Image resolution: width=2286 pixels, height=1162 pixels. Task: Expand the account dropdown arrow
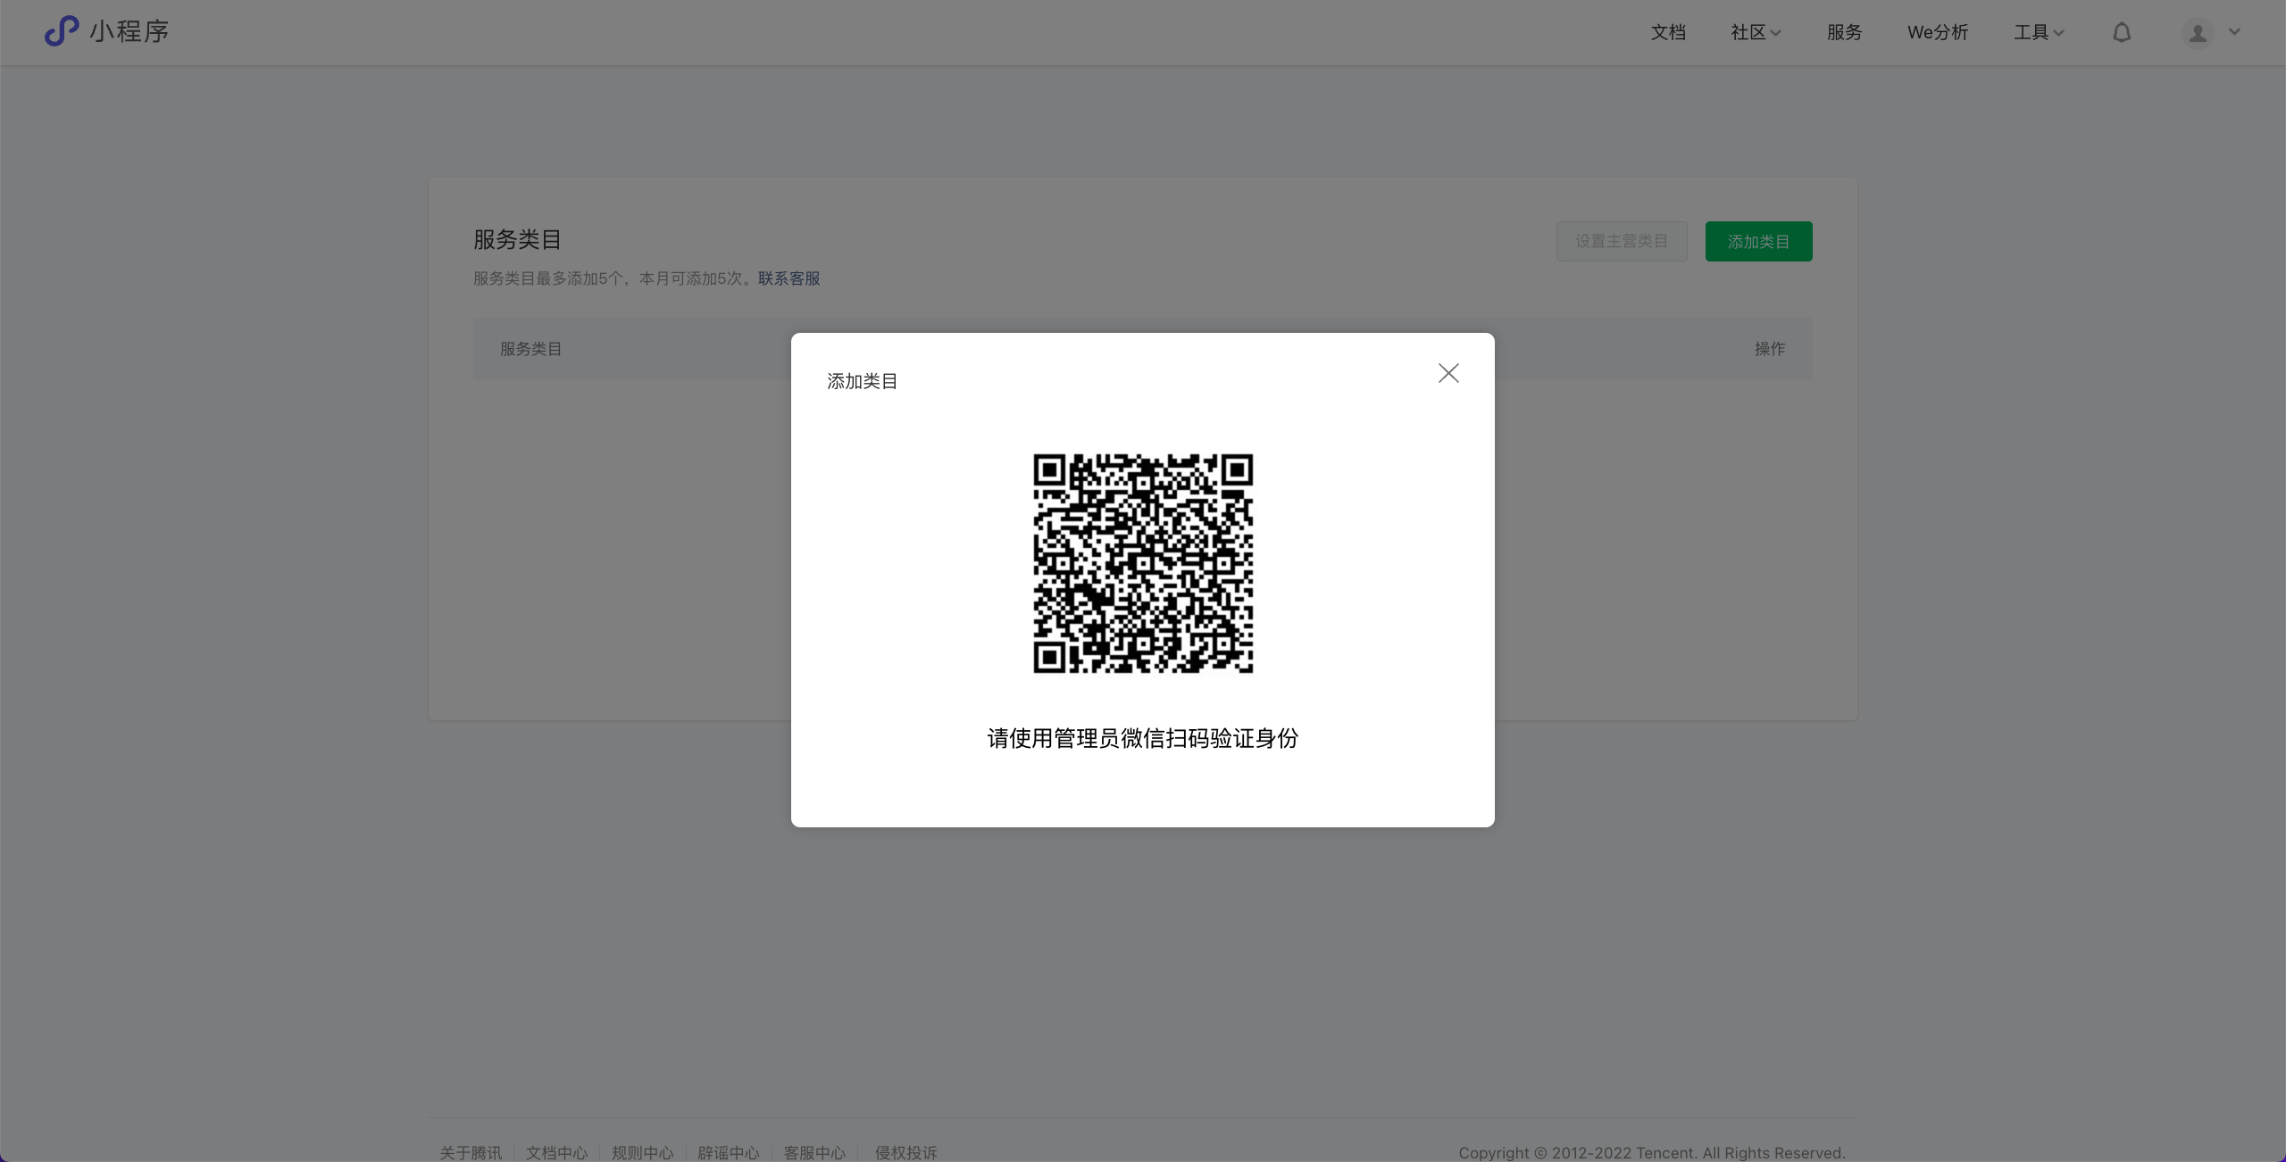[2234, 32]
